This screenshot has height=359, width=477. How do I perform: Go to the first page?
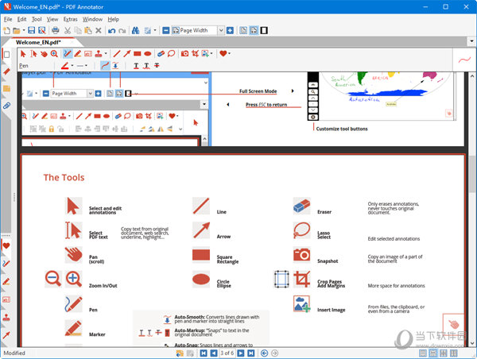point(204,353)
